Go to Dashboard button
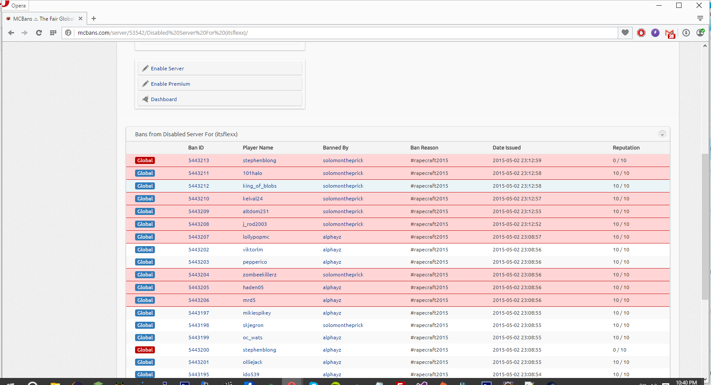 point(220,99)
